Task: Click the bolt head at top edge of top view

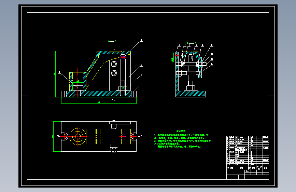Action: pyautogui.click(x=114, y=121)
